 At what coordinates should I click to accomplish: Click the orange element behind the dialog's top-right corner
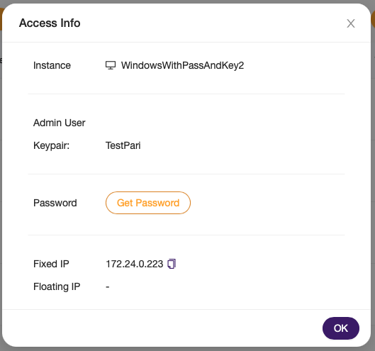pos(373,18)
